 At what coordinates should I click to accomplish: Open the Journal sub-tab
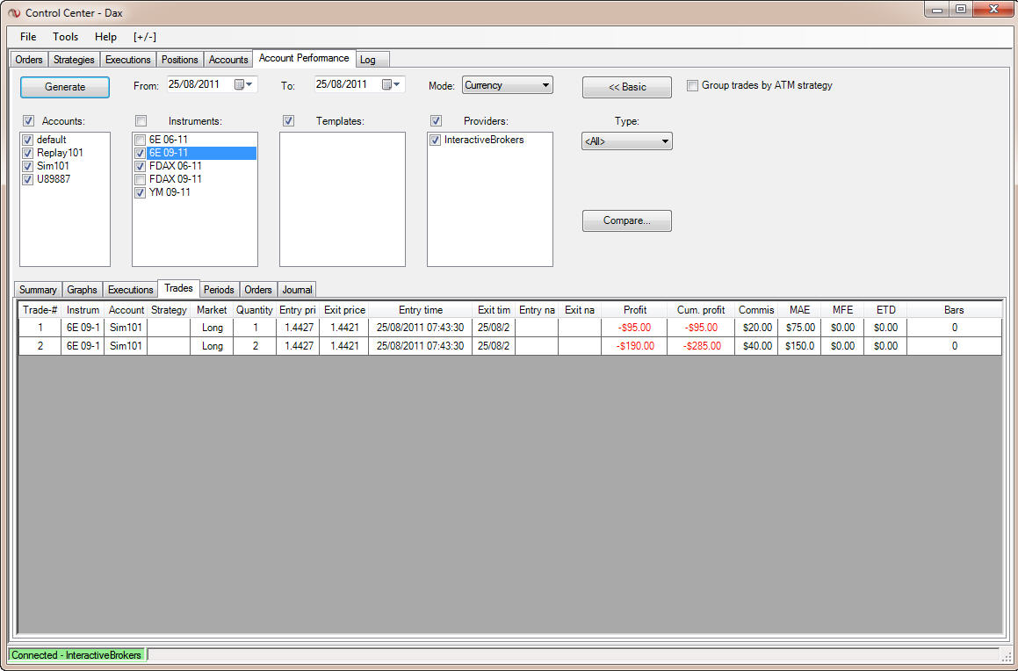[x=298, y=290]
